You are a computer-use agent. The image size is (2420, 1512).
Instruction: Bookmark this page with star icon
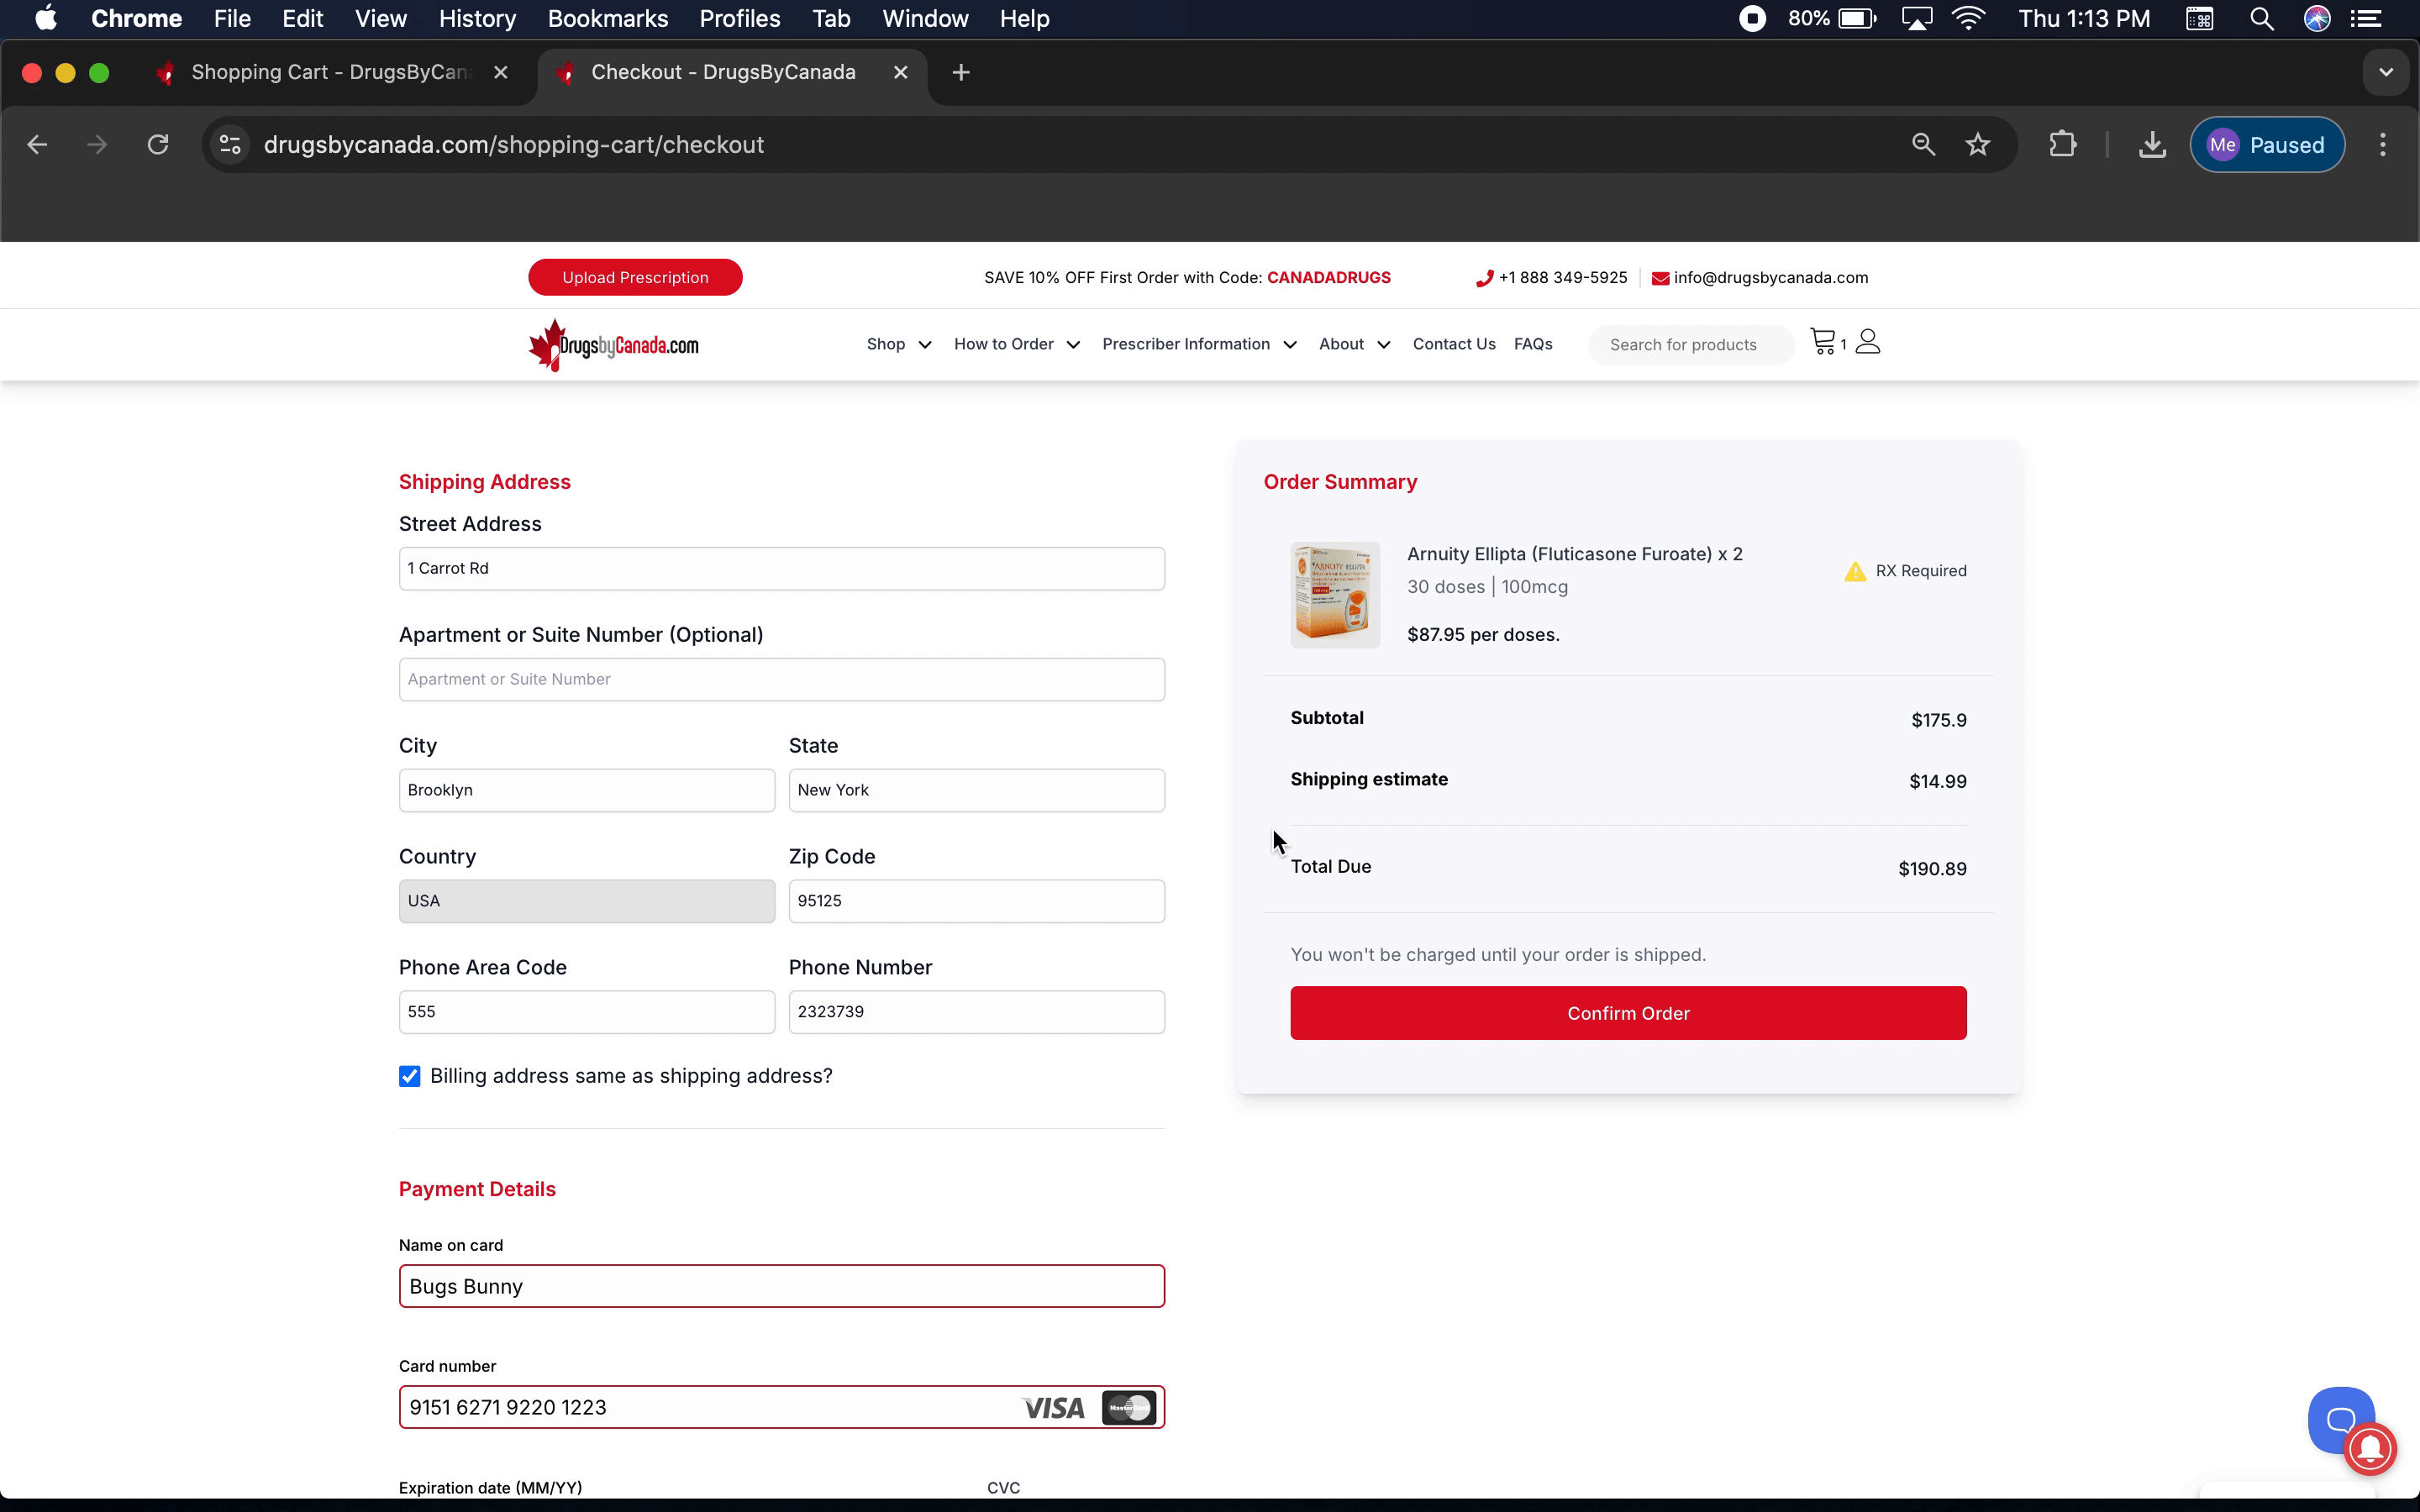pos(1977,145)
